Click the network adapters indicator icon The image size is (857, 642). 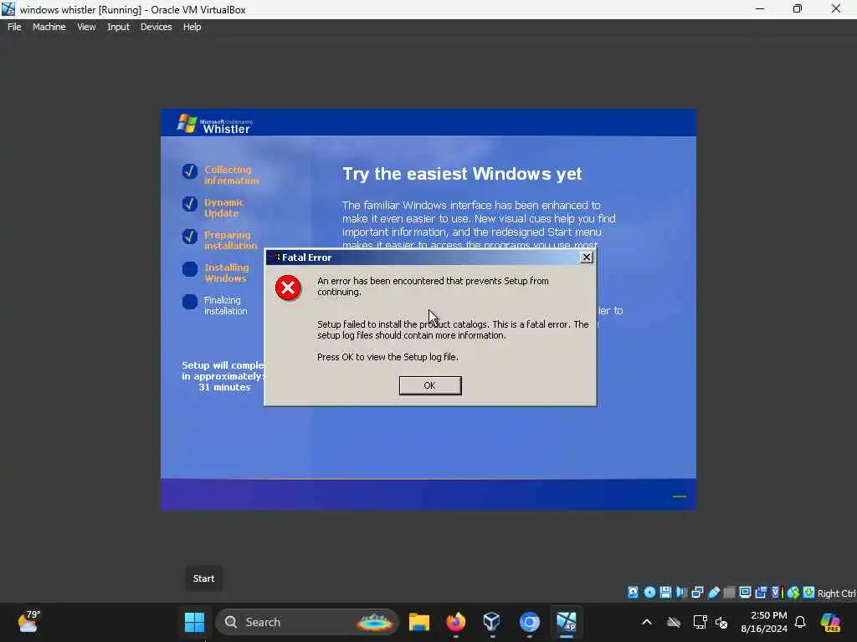pos(697,593)
